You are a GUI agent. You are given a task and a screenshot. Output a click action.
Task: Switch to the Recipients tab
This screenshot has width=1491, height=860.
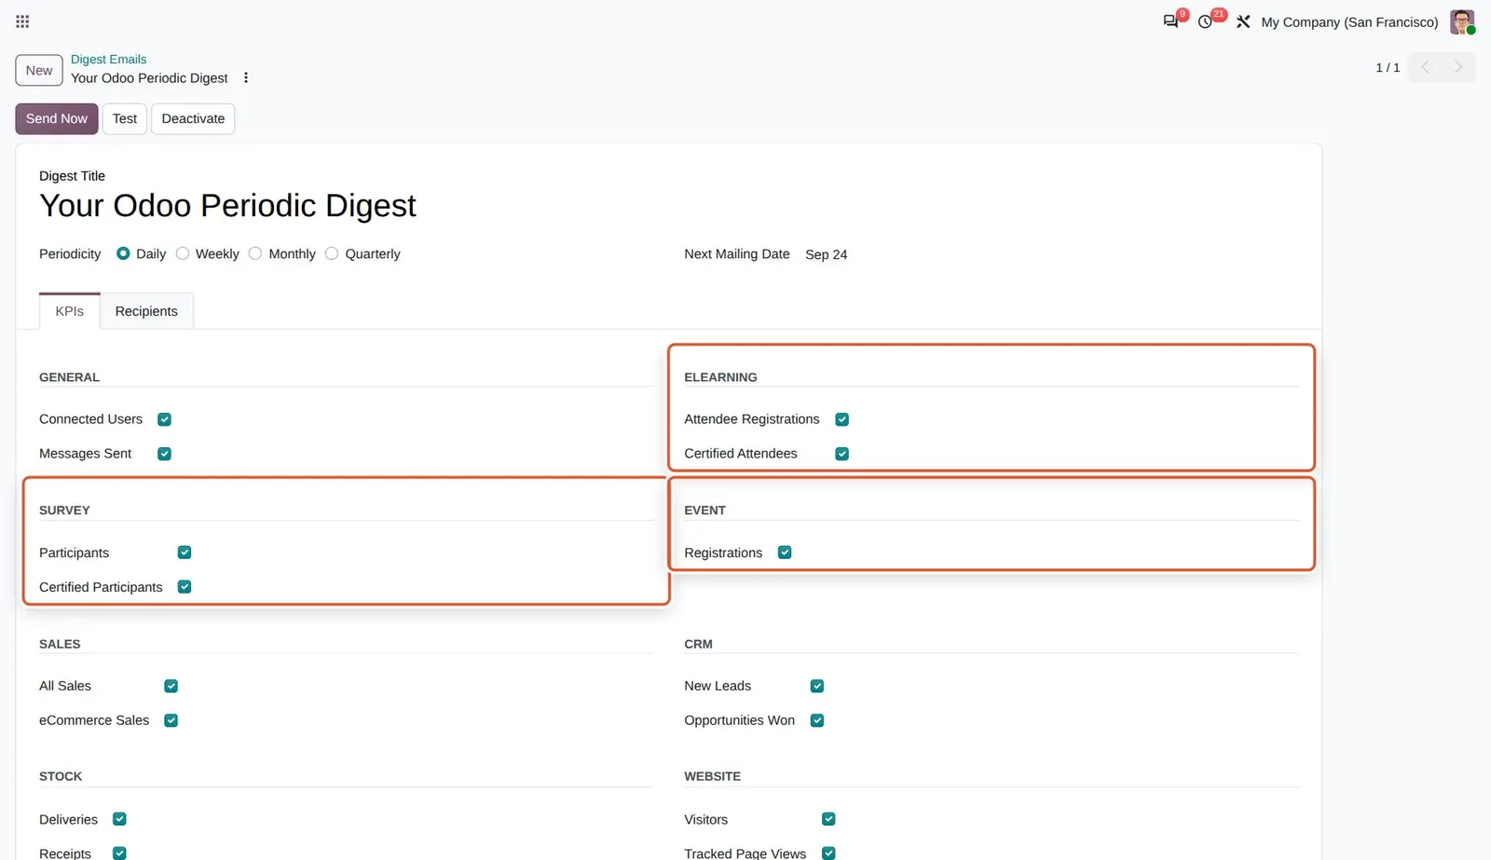(146, 311)
